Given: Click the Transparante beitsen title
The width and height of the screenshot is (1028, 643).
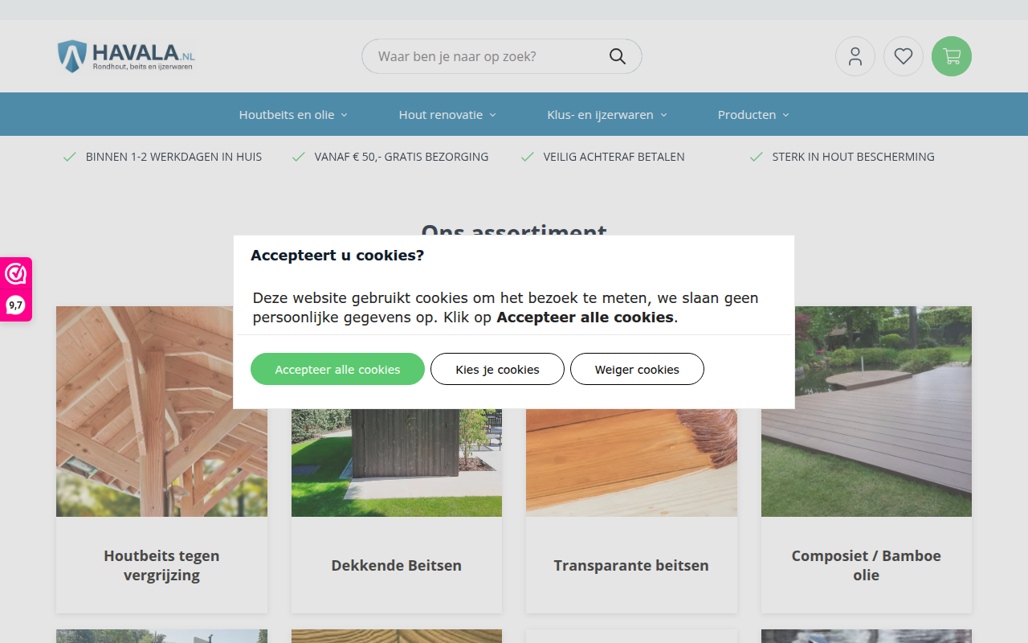Looking at the screenshot, I should click(x=631, y=565).
